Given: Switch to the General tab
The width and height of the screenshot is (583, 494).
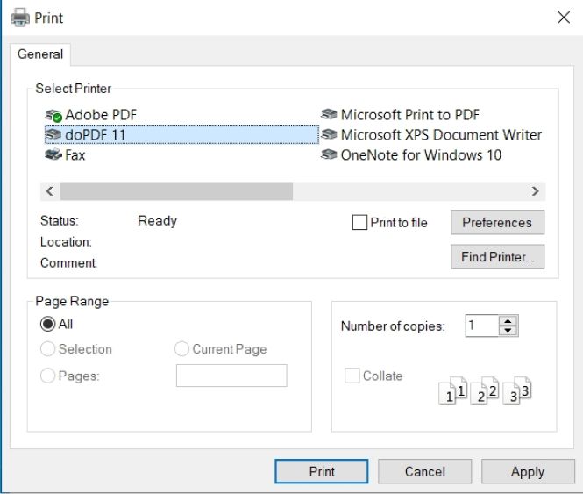Looking at the screenshot, I should [x=40, y=54].
